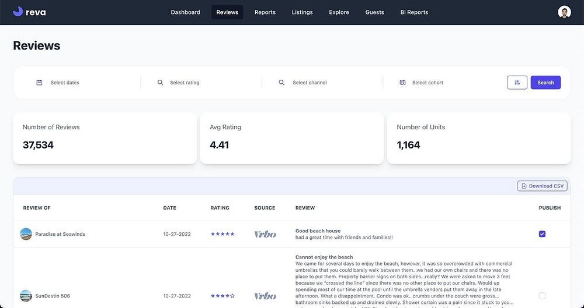
Task: Click the Vrbo logo in Paradise at Seawinds row
Action: pos(265,234)
